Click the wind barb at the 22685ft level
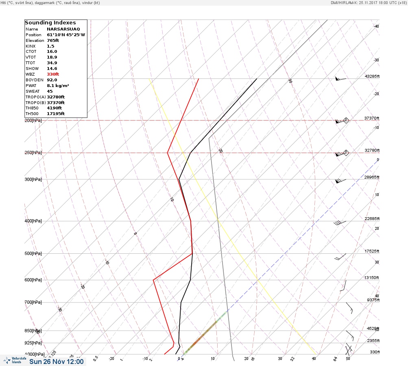 (x=340, y=223)
